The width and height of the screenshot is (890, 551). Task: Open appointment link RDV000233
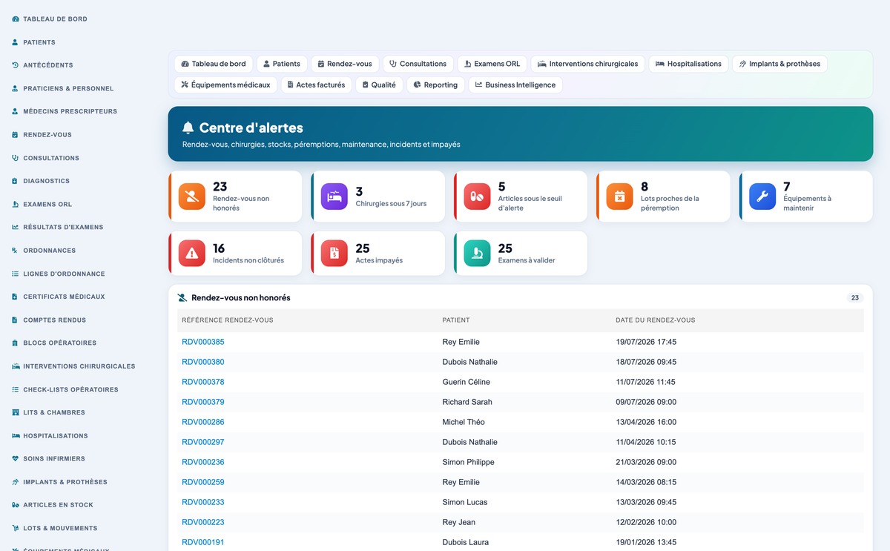coord(203,502)
